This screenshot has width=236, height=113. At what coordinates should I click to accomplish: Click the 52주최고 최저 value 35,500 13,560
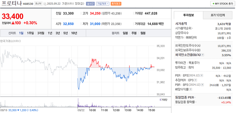222,68
